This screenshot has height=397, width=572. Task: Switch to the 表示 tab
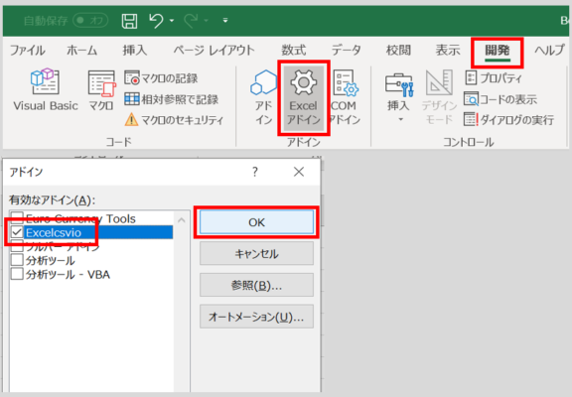point(448,51)
